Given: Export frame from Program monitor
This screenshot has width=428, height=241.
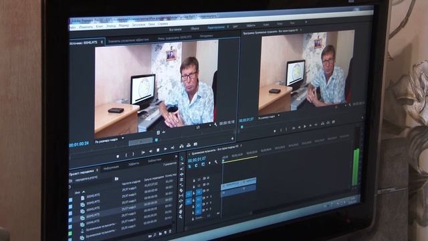Looking at the screenshot, I should [x=334, y=122].
